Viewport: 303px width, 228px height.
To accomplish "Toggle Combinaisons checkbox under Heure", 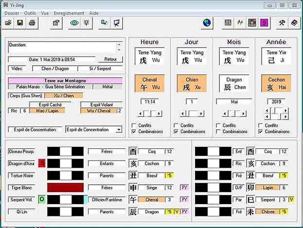I will (x=134, y=131).
